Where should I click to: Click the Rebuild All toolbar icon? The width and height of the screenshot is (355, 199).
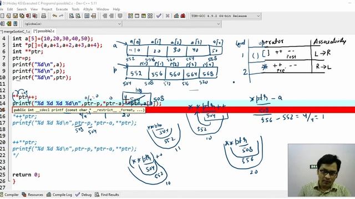(x=150, y=16)
